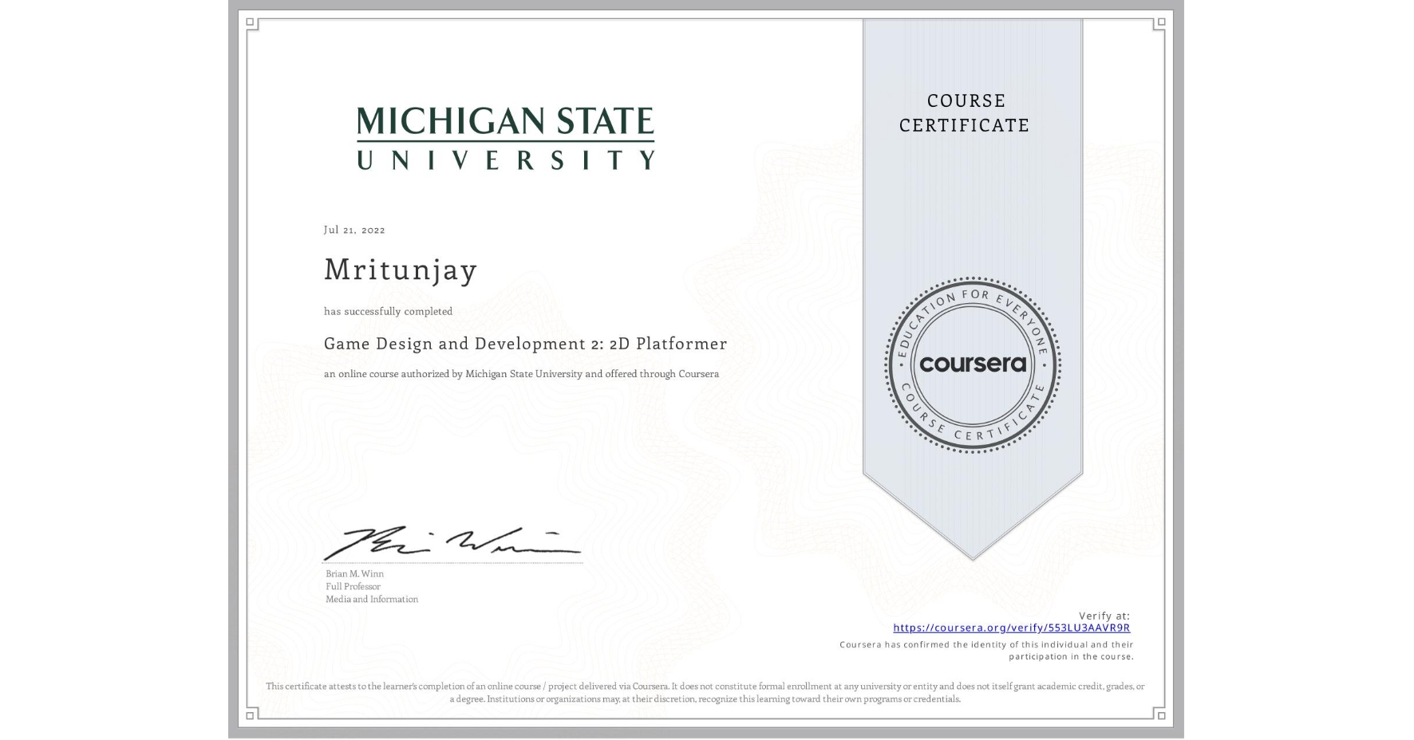
Task: Select the circular Coursera certificate seal
Action: pyautogui.click(x=973, y=365)
